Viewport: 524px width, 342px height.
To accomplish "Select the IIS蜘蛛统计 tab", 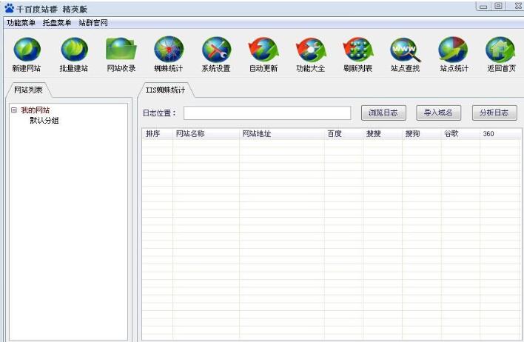I will tap(166, 90).
